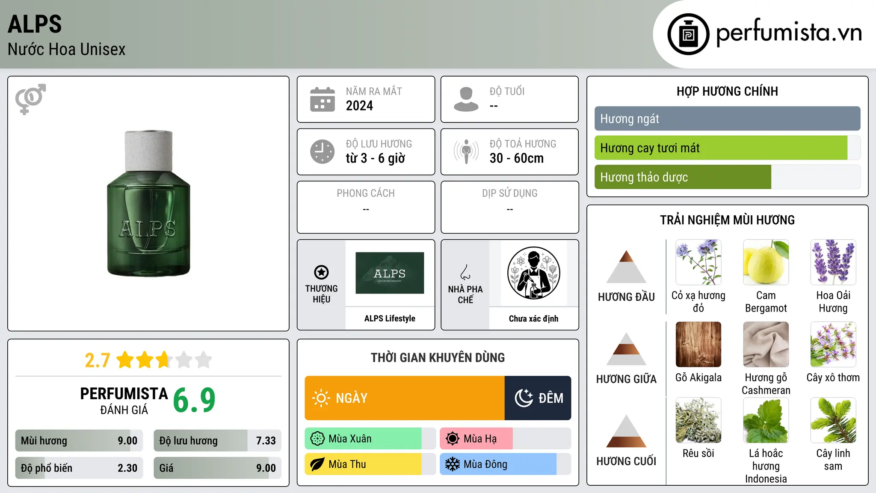The image size is (876, 493).
Task: Click the sillage value 30 - 60cm
Action: click(517, 158)
